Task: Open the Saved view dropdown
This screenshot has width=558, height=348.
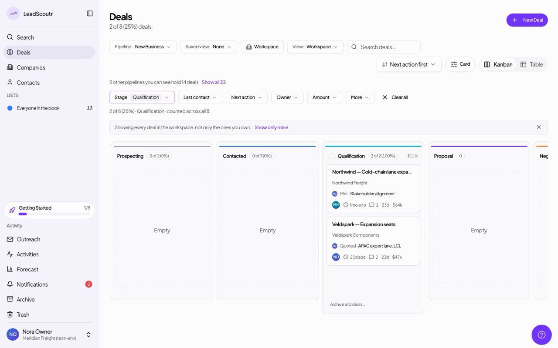Action: (208, 47)
